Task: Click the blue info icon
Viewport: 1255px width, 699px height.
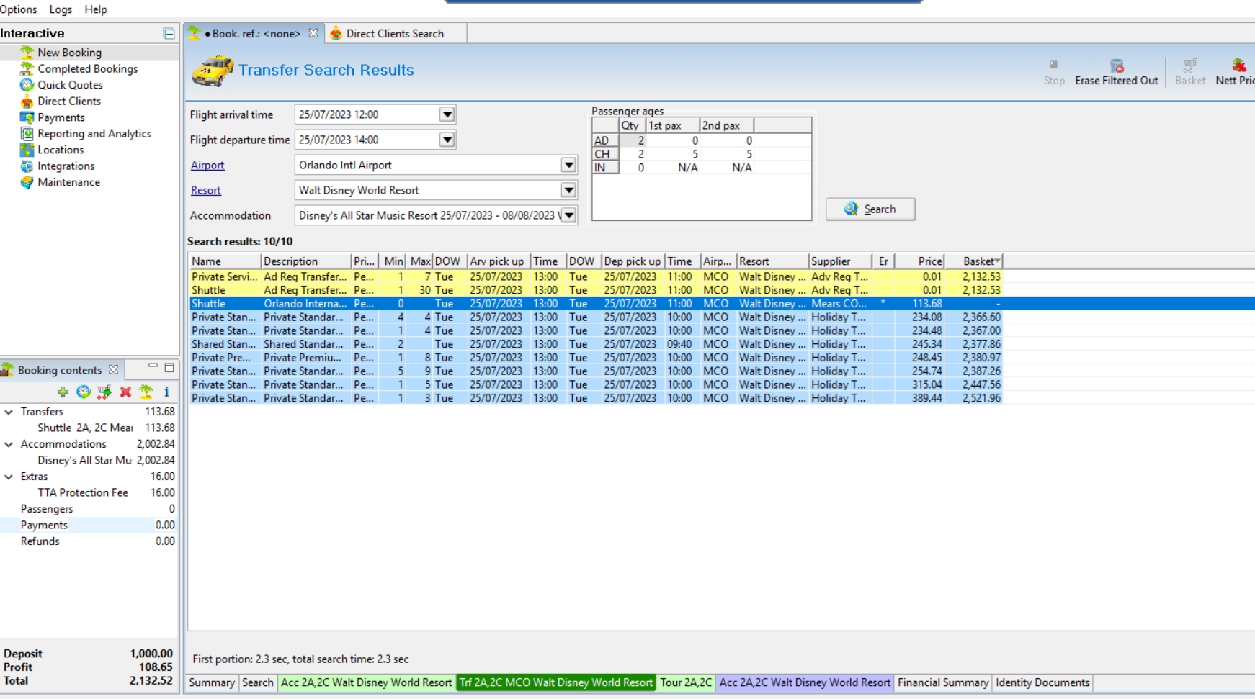Action: (166, 392)
